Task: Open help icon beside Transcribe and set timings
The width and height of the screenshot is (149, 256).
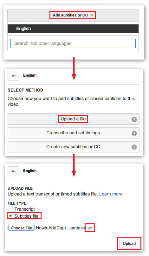Action: point(134,133)
